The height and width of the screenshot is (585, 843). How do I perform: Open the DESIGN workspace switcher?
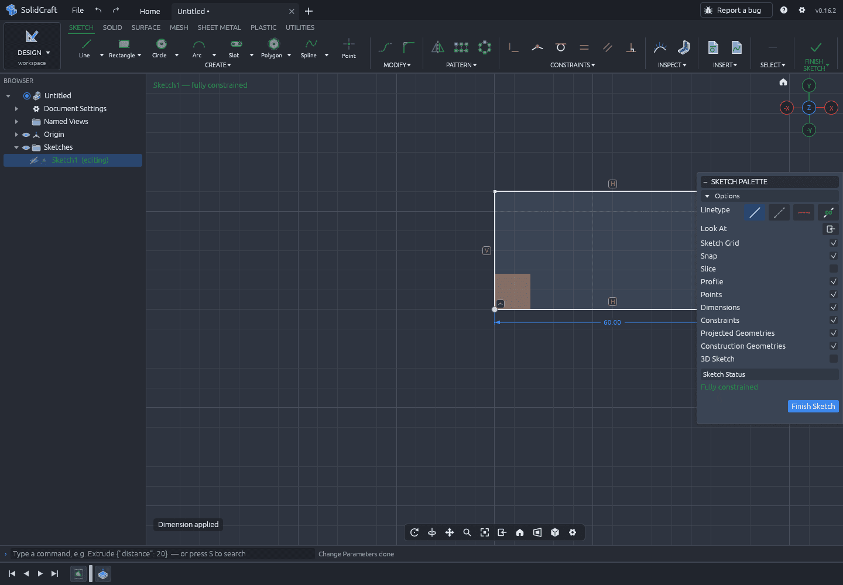(x=32, y=46)
